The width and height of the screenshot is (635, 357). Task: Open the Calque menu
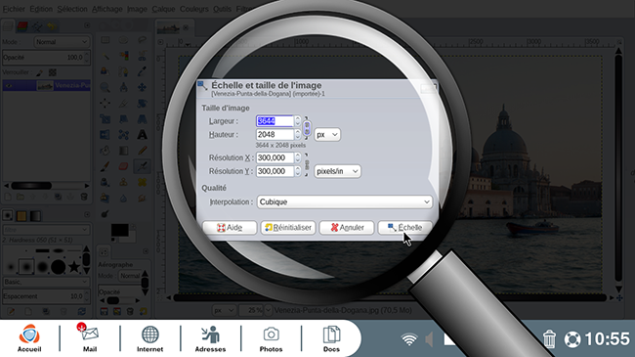(163, 9)
